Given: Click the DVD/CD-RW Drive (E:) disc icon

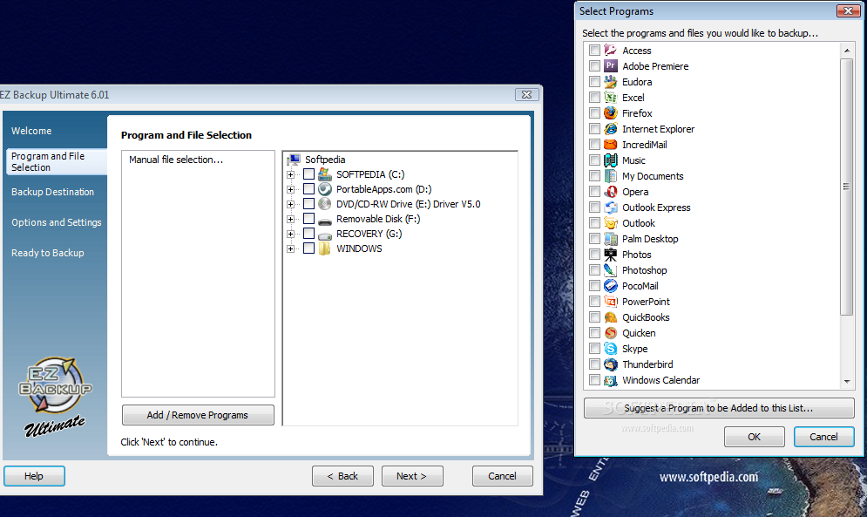Looking at the screenshot, I should (x=325, y=204).
